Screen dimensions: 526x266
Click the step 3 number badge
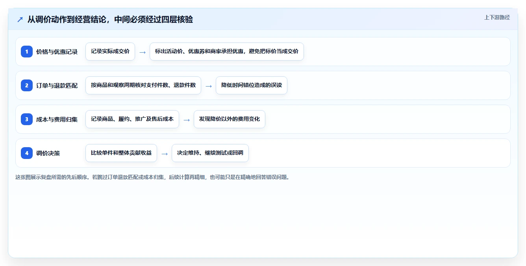(27, 119)
